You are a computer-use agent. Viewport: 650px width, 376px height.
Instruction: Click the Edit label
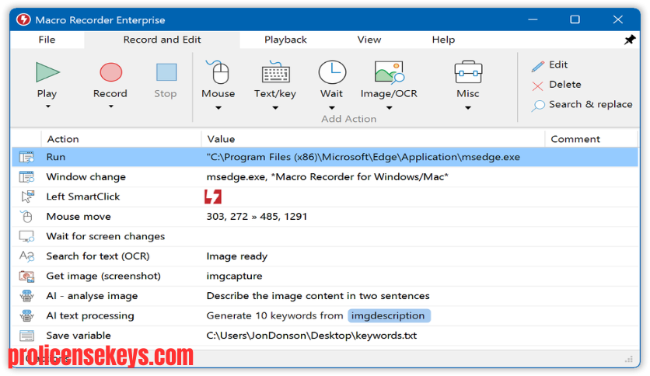(x=558, y=64)
